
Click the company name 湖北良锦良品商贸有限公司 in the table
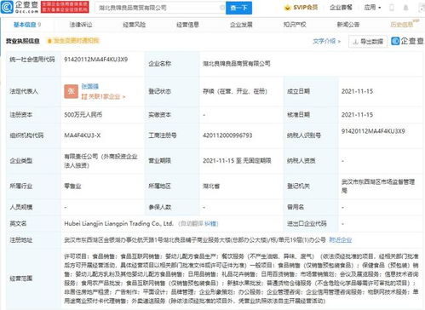[237, 64]
